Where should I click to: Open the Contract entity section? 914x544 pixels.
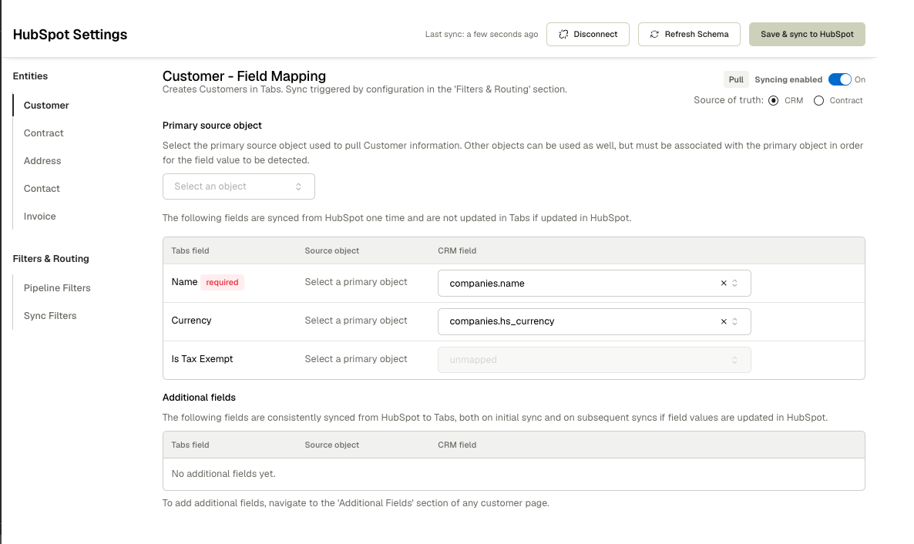(44, 133)
